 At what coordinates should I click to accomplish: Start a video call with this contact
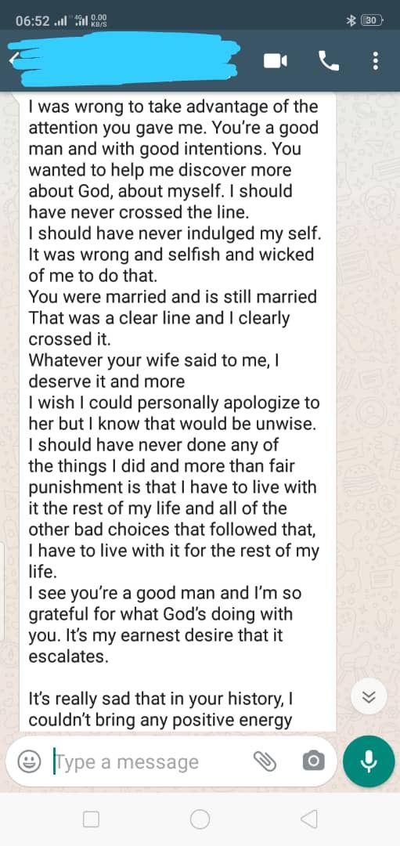point(275,62)
